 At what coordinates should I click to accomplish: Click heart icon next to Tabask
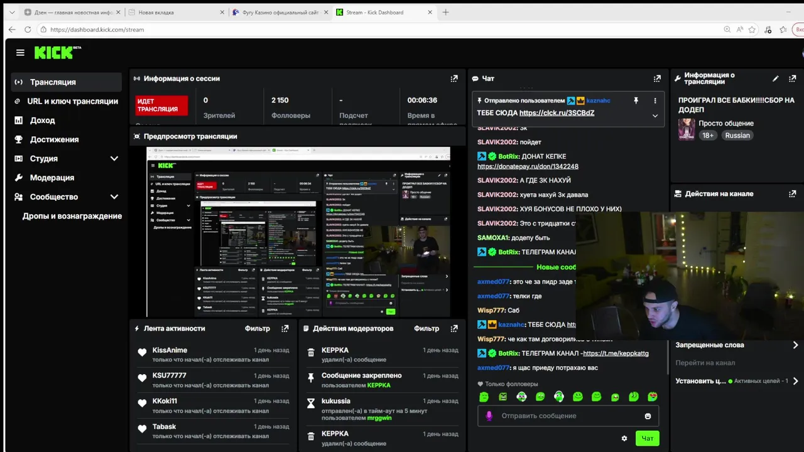pyautogui.click(x=142, y=429)
